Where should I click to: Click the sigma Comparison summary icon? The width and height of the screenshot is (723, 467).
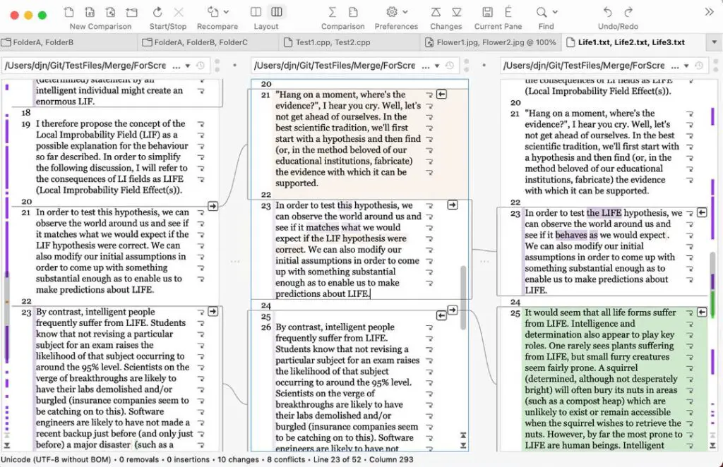(333, 12)
